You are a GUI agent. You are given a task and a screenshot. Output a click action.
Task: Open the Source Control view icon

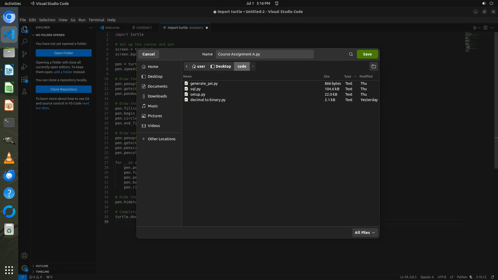(x=24, y=54)
